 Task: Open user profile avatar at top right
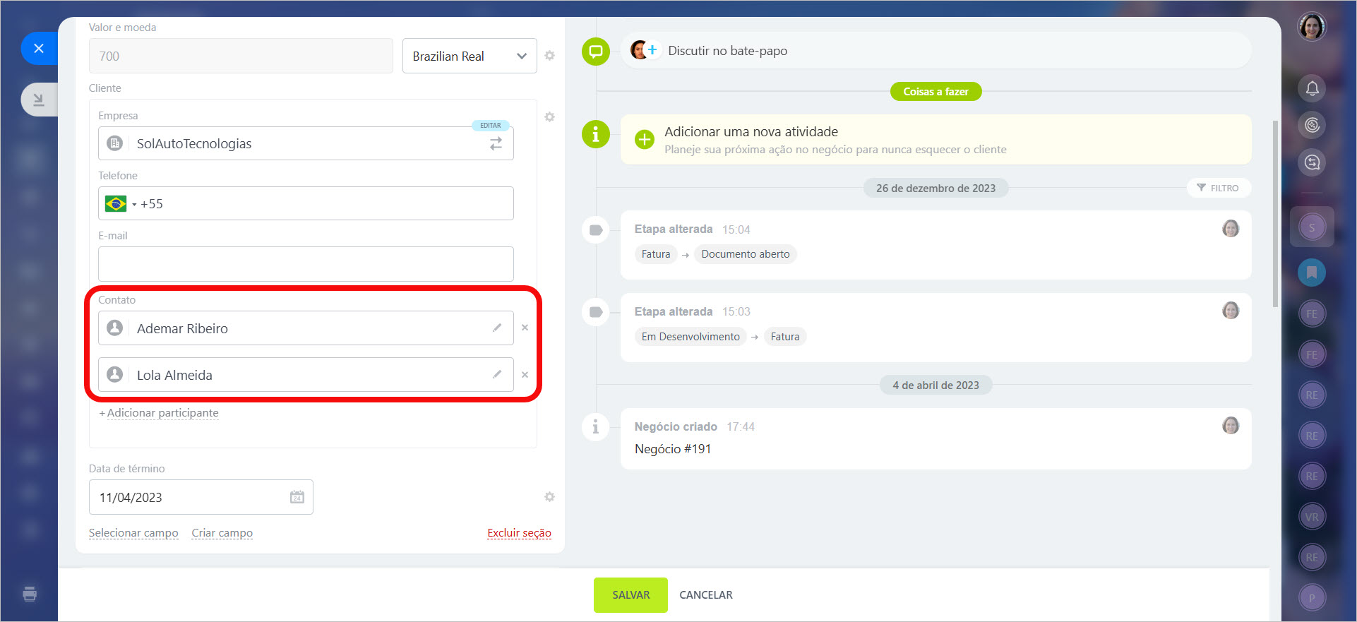click(x=1312, y=27)
